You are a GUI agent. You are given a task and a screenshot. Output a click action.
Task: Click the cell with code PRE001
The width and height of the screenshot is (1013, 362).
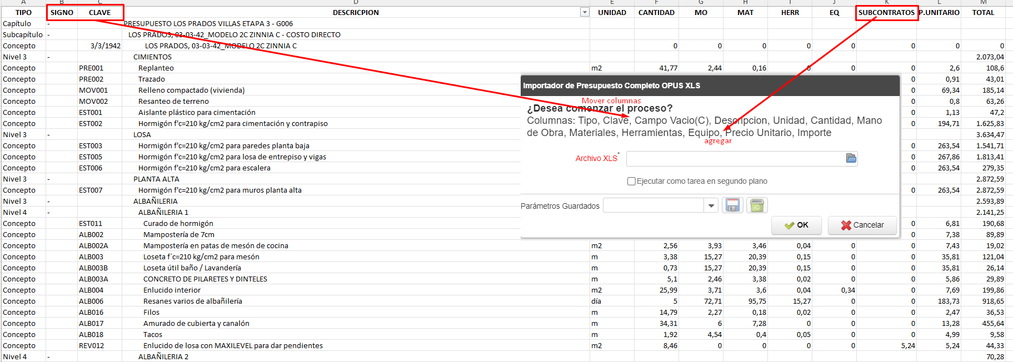click(x=91, y=68)
